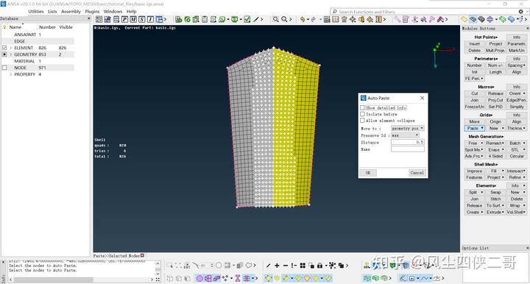The height and width of the screenshot is (284, 530).
Task: Click the Distance input field
Action: pos(407,142)
